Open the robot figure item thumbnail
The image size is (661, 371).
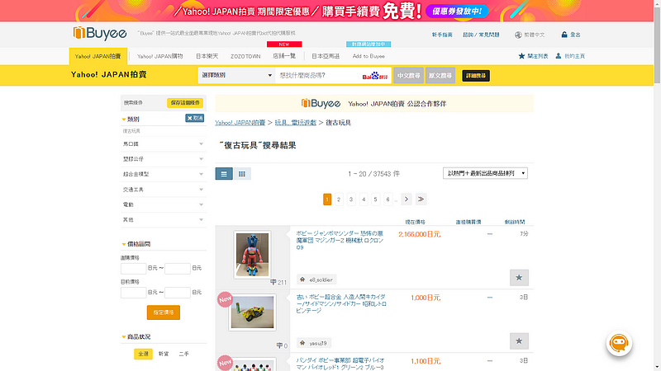pyautogui.click(x=252, y=255)
